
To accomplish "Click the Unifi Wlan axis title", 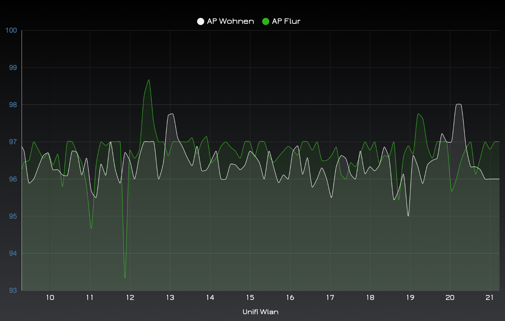I will click(260, 312).
